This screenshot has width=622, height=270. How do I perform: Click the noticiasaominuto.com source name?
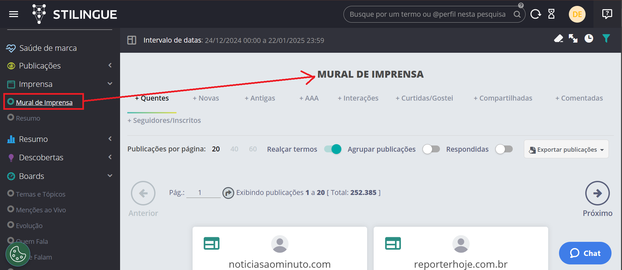[x=280, y=264]
